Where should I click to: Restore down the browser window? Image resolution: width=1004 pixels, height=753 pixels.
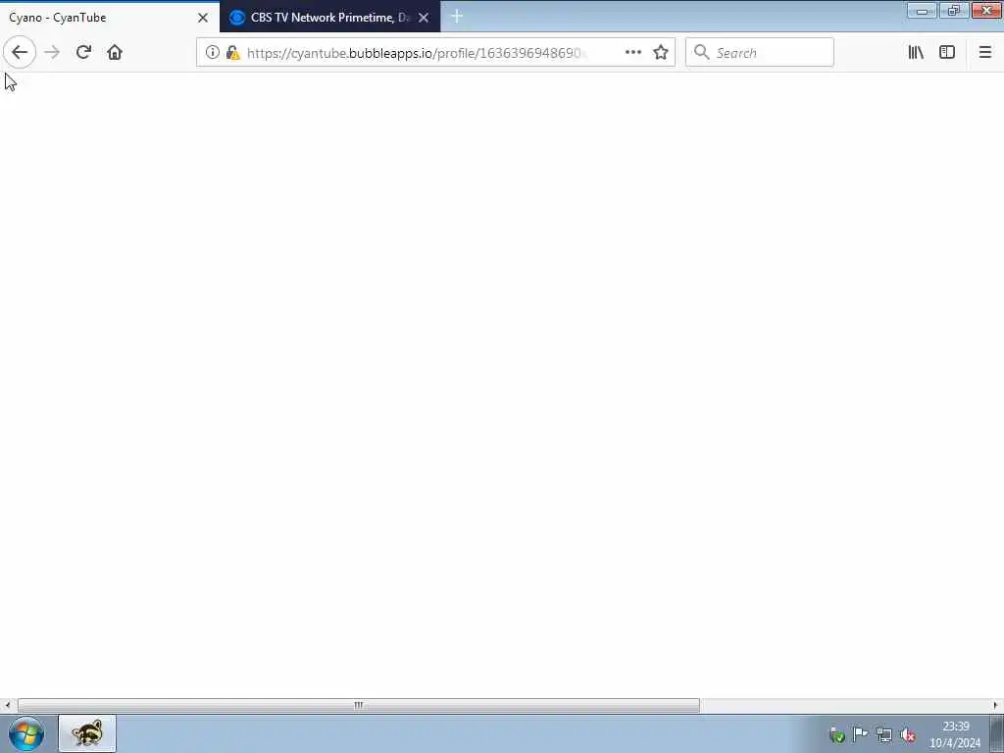click(953, 10)
